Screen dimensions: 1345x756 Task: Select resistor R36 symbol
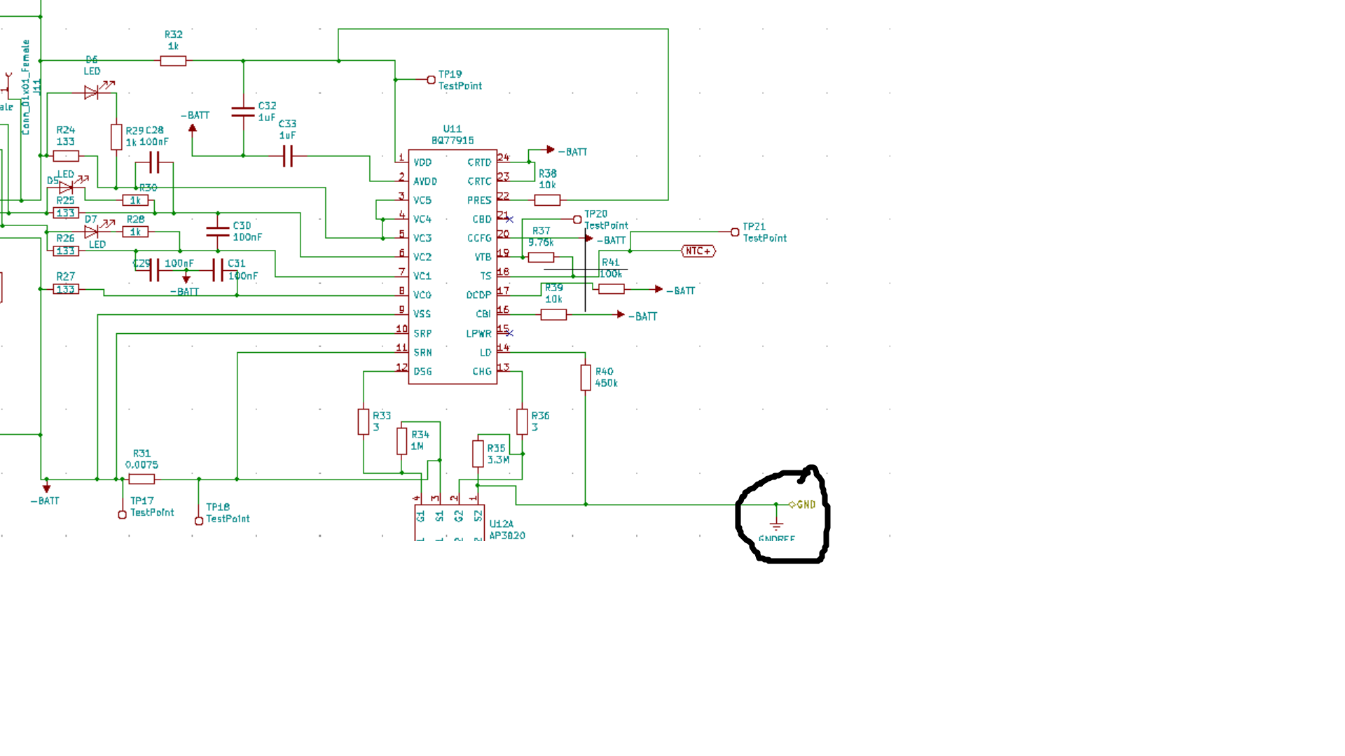coord(522,421)
